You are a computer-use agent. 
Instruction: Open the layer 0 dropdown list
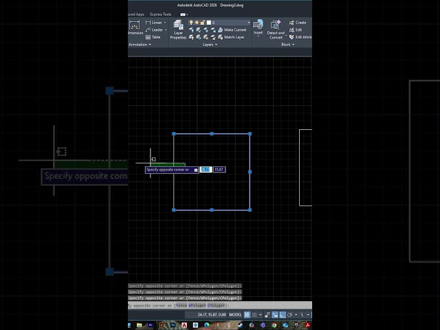pos(249,23)
